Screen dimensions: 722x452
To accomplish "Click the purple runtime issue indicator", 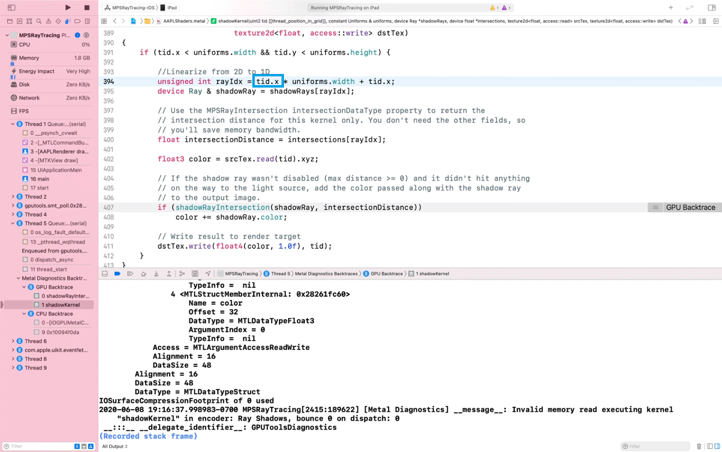I will click(506, 8).
